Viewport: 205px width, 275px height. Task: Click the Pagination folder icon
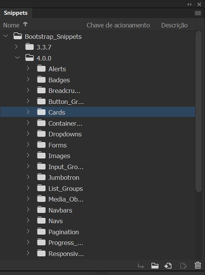click(41, 231)
